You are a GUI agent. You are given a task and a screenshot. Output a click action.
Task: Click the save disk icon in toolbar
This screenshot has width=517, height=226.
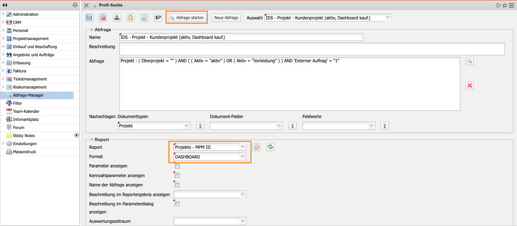pos(89,18)
